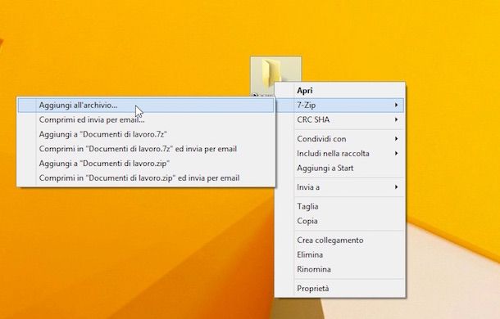This screenshot has height=319, width=500.
Task: Expand the CRC SHA submenu
Action: 340,119
